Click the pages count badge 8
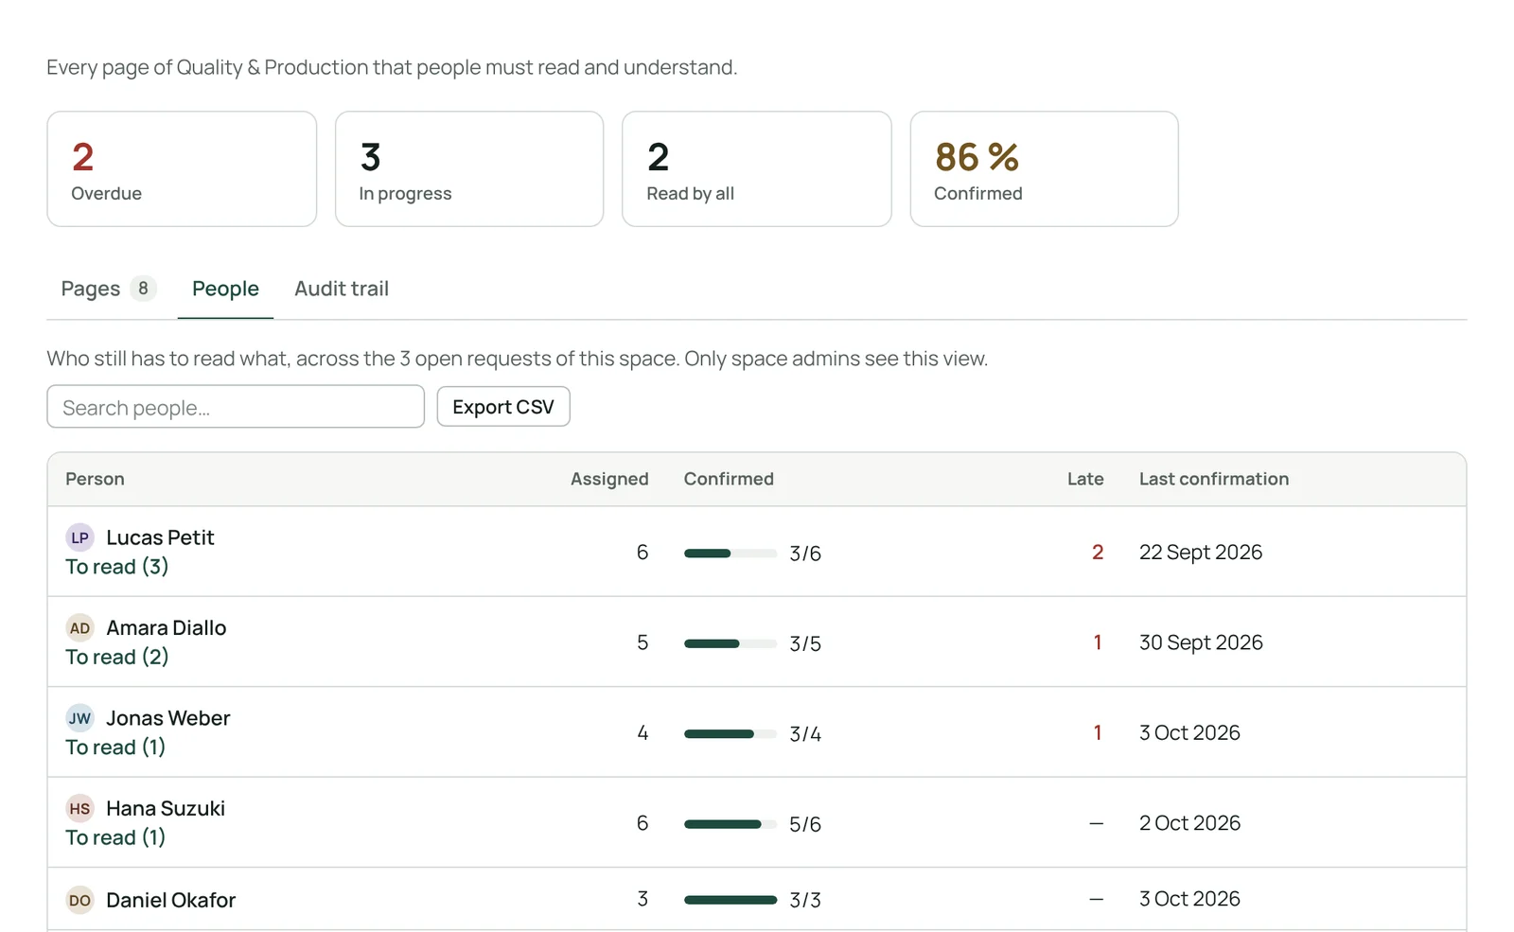This screenshot has width=1514, height=932. point(143,289)
